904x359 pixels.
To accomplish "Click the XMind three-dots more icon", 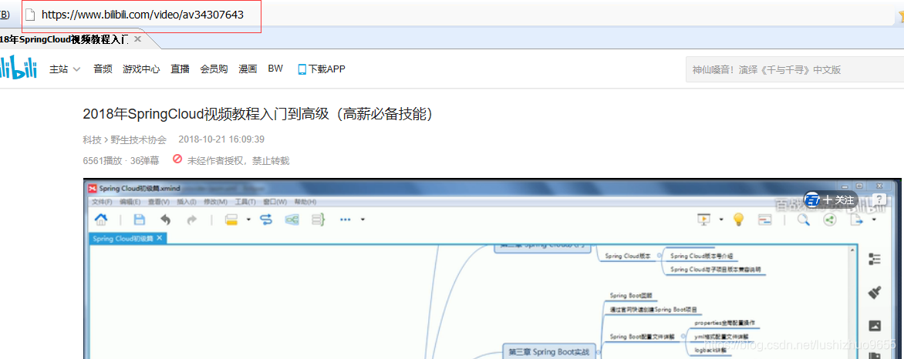I will coord(346,219).
